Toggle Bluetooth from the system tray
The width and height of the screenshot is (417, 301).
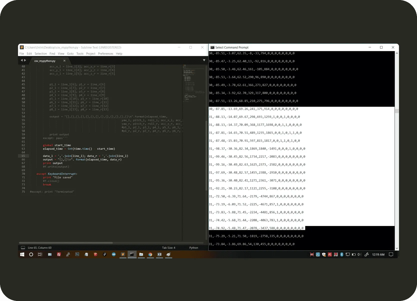coord(341,254)
